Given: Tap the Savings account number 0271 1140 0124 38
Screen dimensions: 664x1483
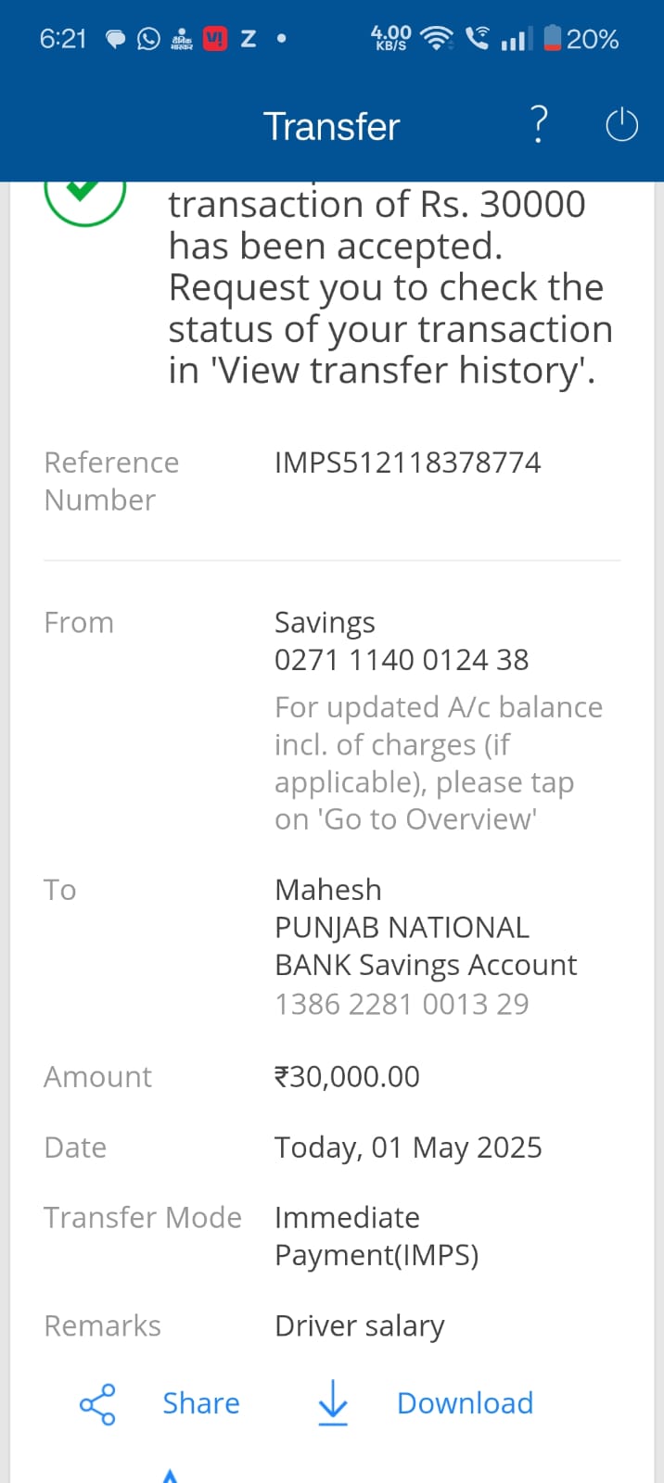Looking at the screenshot, I should (402, 660).
